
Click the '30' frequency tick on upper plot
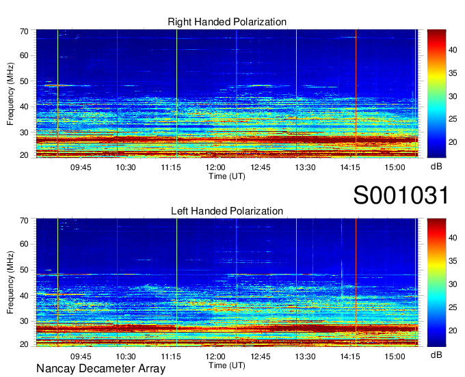coord(24,132)
